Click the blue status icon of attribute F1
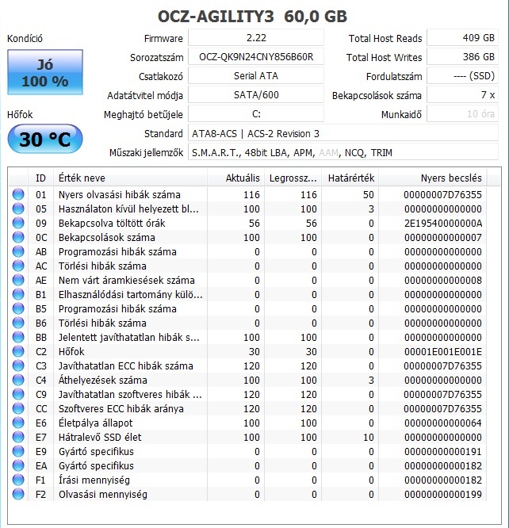509x528 pixels. tap(18, 480)
